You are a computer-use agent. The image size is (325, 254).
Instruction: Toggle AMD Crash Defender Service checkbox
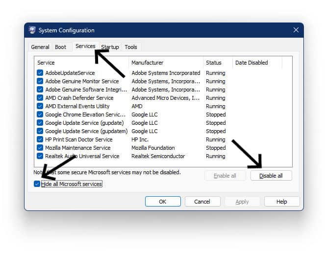(40, 98)
